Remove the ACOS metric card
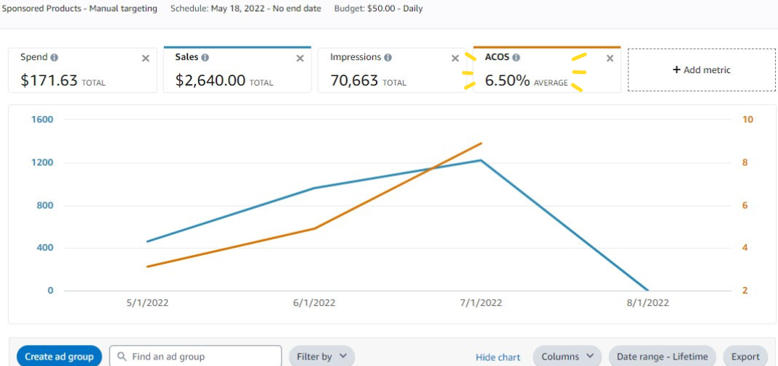Screen dimensions: 778x366 click(x=610, y=59)
